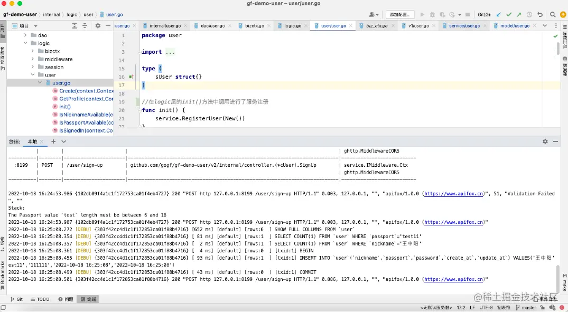Click the Run with Coverage icon

pyautogui.click(x=442, y=14)
